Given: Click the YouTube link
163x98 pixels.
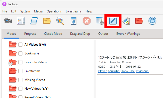Looking at the screenshot, I should [x=114, y=71].
